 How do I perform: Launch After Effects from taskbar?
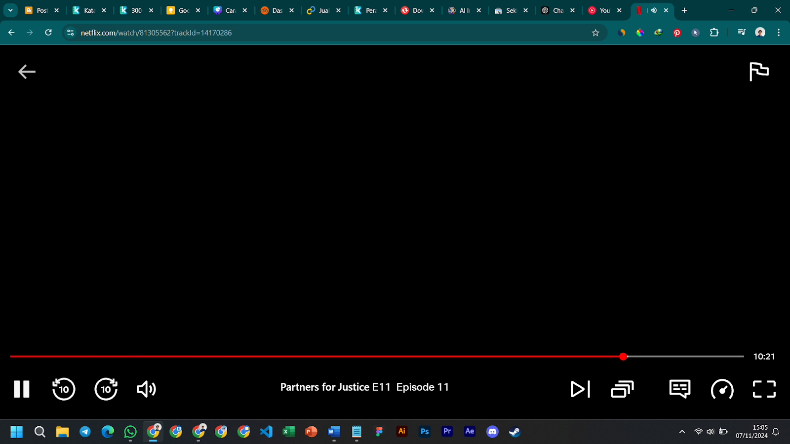coord(470,432)
